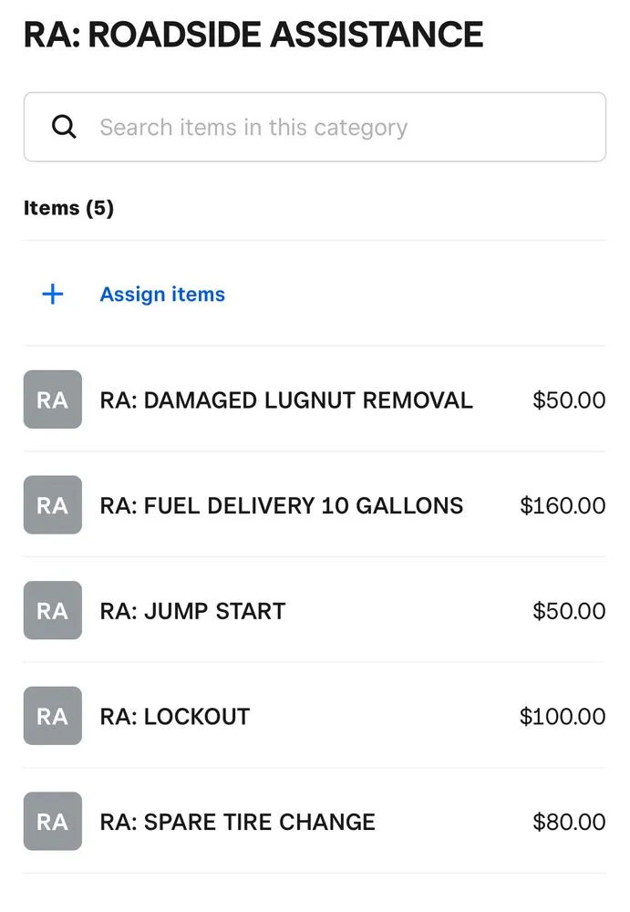
Task: Click the $50.00 price of Damaged Lugnut Removal
Action: [569, 399]
